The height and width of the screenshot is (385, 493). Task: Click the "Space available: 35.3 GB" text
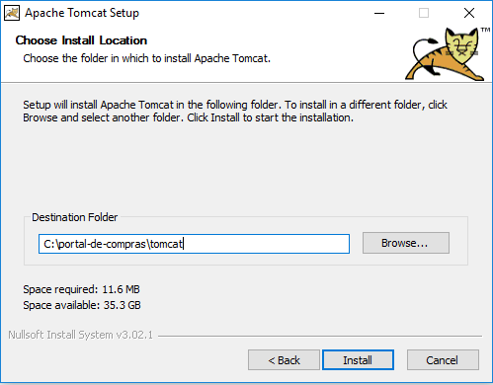82,305
